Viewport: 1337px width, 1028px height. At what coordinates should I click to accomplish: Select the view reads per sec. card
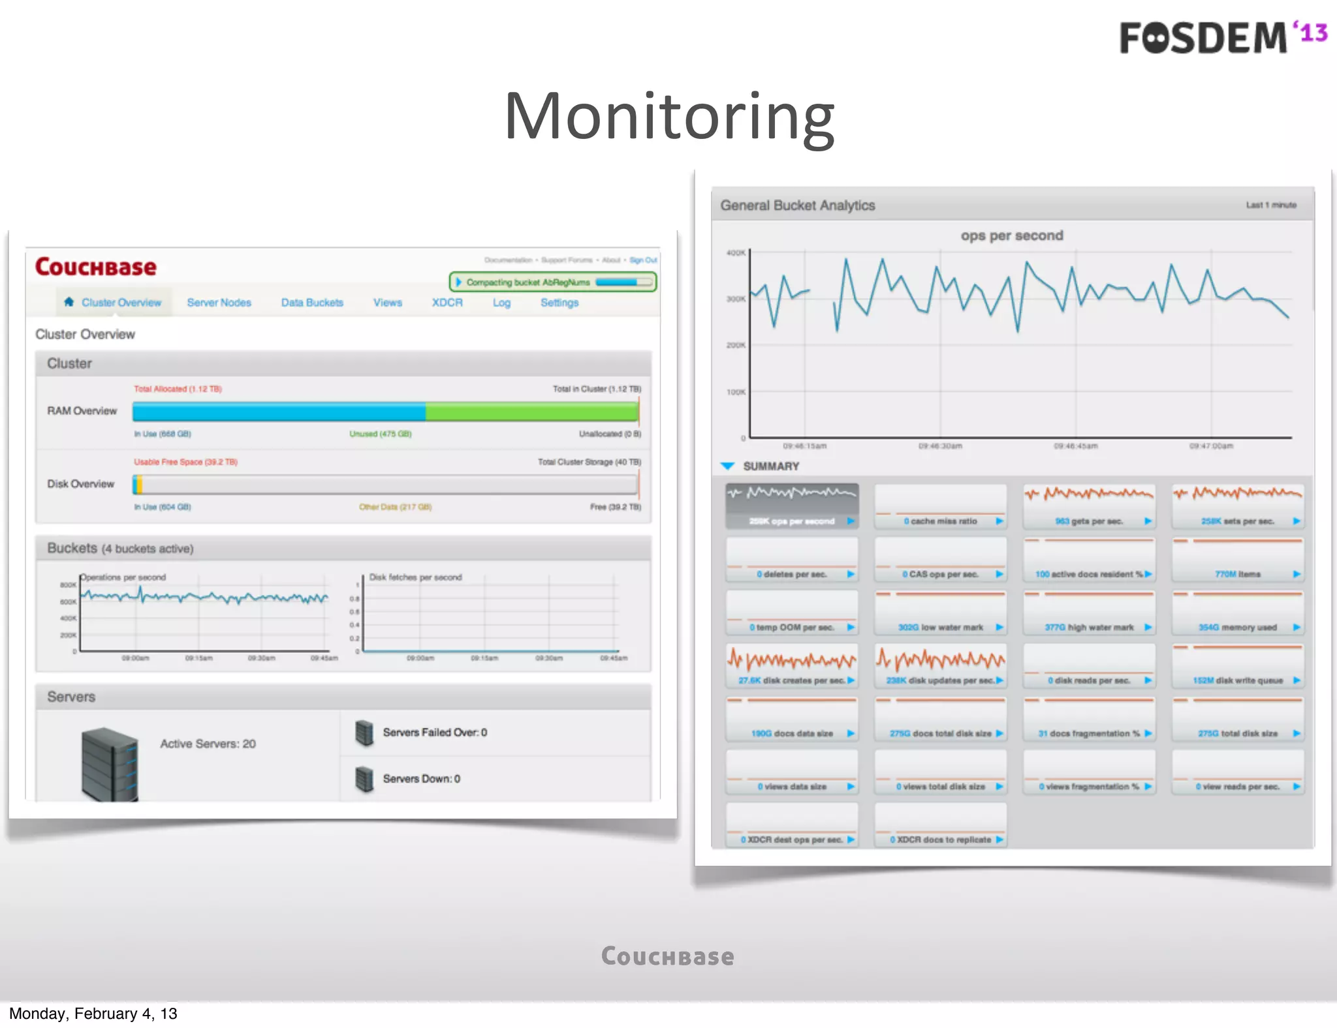click(x=1238, y=772)
